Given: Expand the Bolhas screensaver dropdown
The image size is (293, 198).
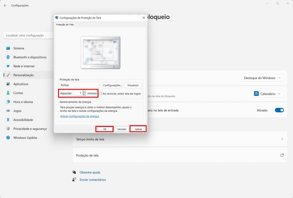Looking at the screenshot, I should pyautogui.click(x=80, y=85).
